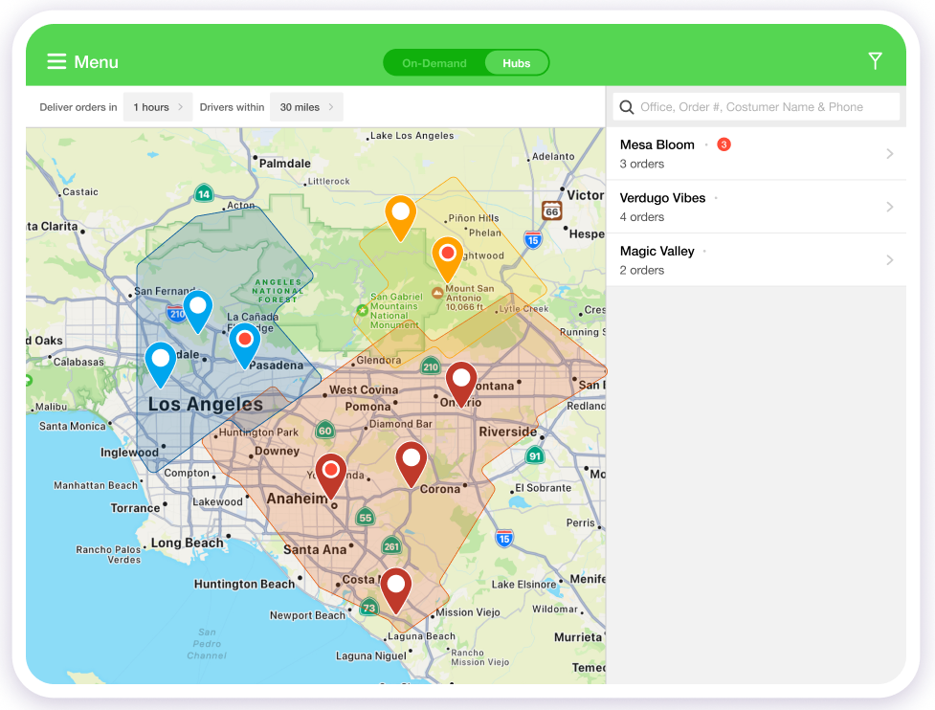Image resolution: width=935 pixels, height=710 pixels.
Task: Expand the Verdugo Vibes hub chevron
Action: [x=890, y=207]
